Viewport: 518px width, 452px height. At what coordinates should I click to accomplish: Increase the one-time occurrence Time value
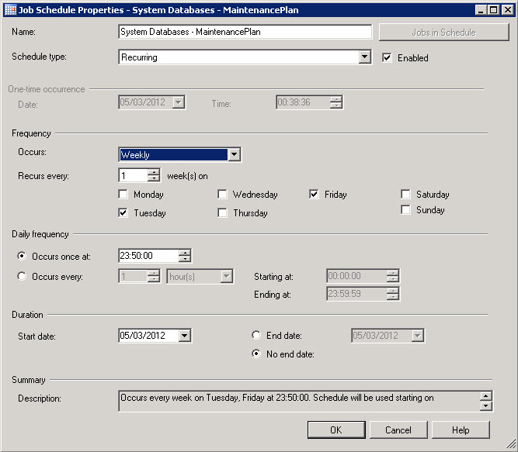(x=336, y=99)
